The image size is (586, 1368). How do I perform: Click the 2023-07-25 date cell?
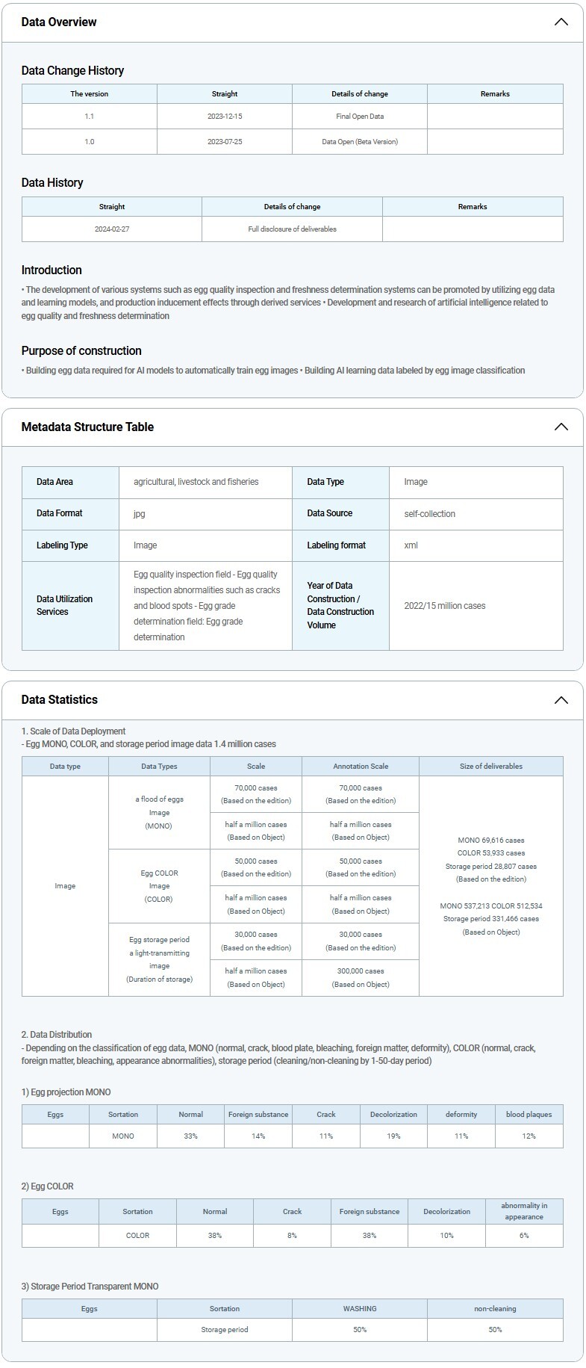(x=225, y=142)
